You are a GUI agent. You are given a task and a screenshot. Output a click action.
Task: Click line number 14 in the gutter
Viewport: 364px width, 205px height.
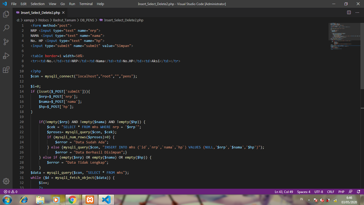coord(22,92)
